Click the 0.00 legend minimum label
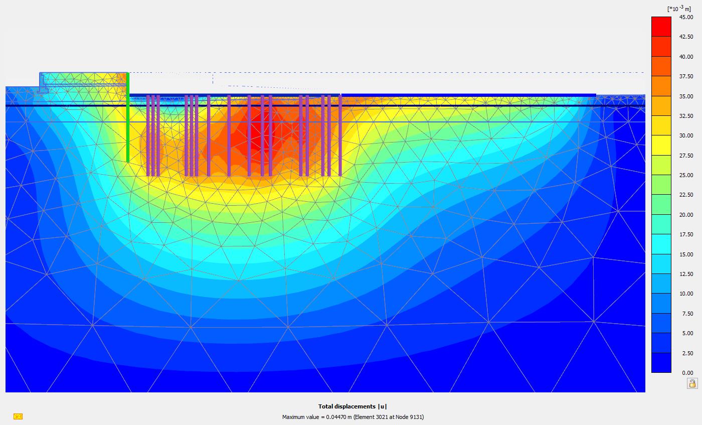The height and width of the screenshot is (425, 702). 687,373
